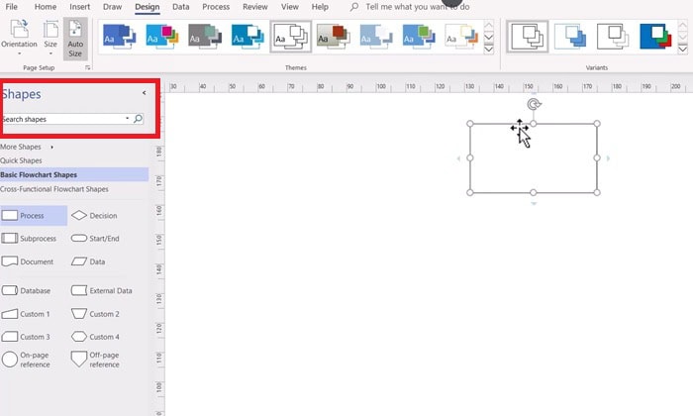Select the External Data shape
The width and height of the screenshot is (693, 416).
click(102, 290)
